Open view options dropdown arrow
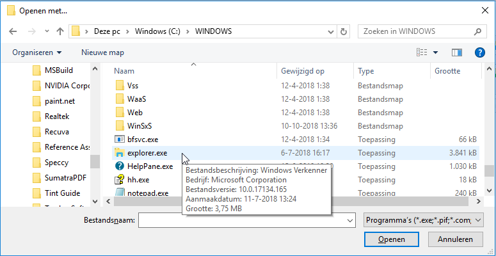Viewport: 496px width, 256px height. tap(436, 52)
